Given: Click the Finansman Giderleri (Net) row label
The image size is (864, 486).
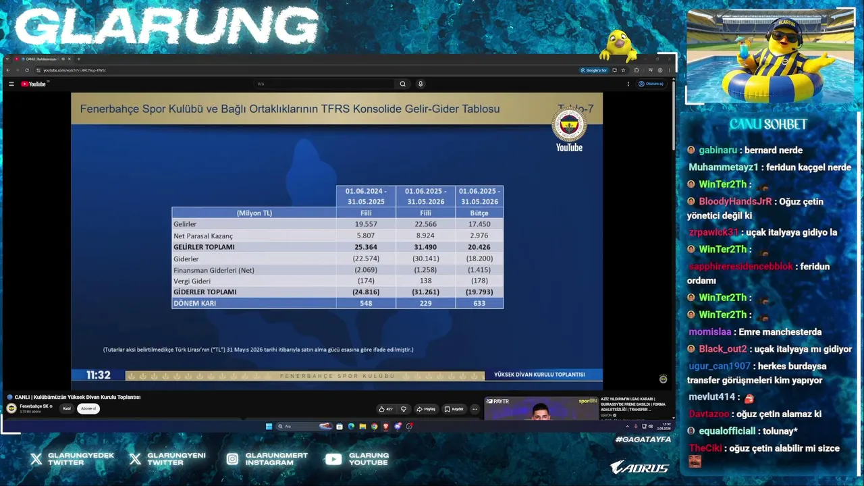Looking at the screenshot, I should (x=214, y=270).
